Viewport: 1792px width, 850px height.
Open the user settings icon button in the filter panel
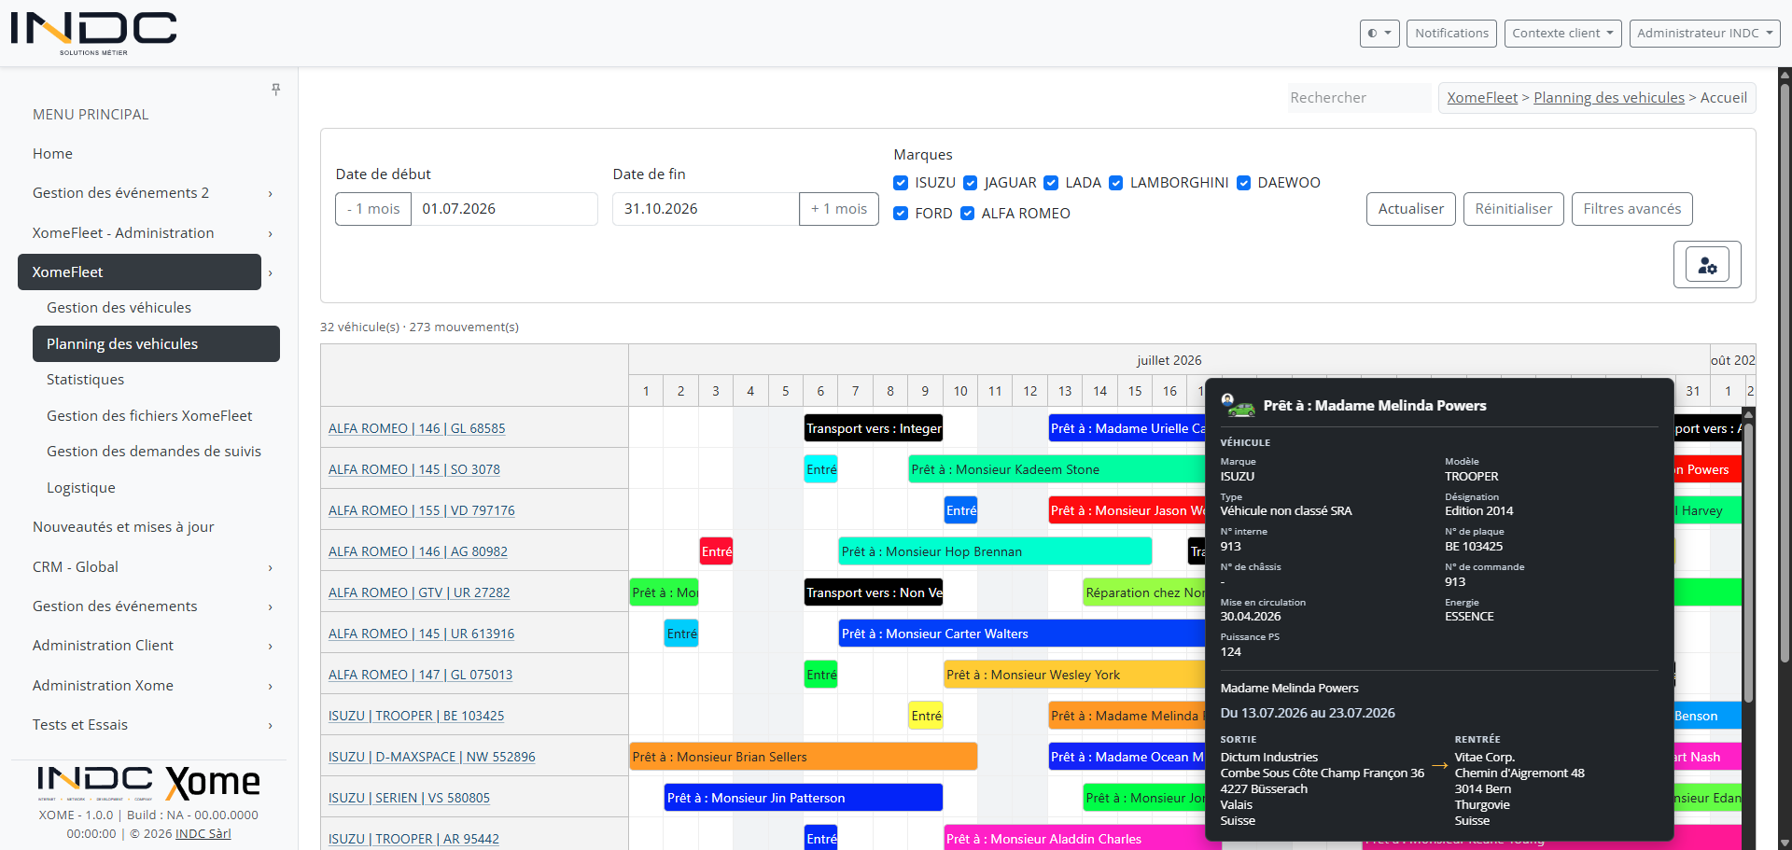pos(1707,265)
